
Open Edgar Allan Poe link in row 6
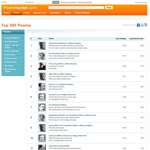[69, 94]
